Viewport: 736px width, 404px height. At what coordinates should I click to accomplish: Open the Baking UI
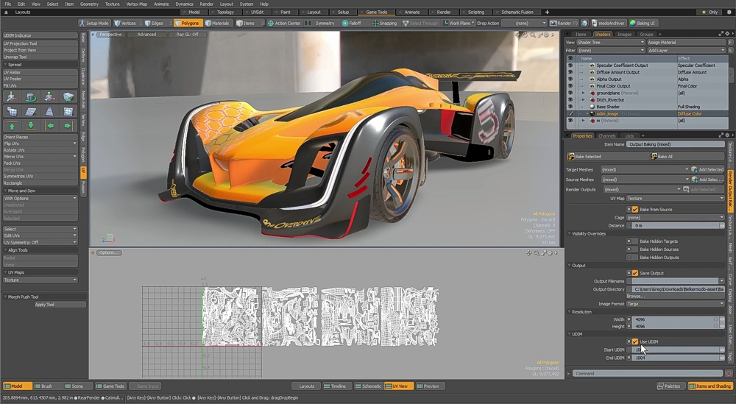[643, 23]
